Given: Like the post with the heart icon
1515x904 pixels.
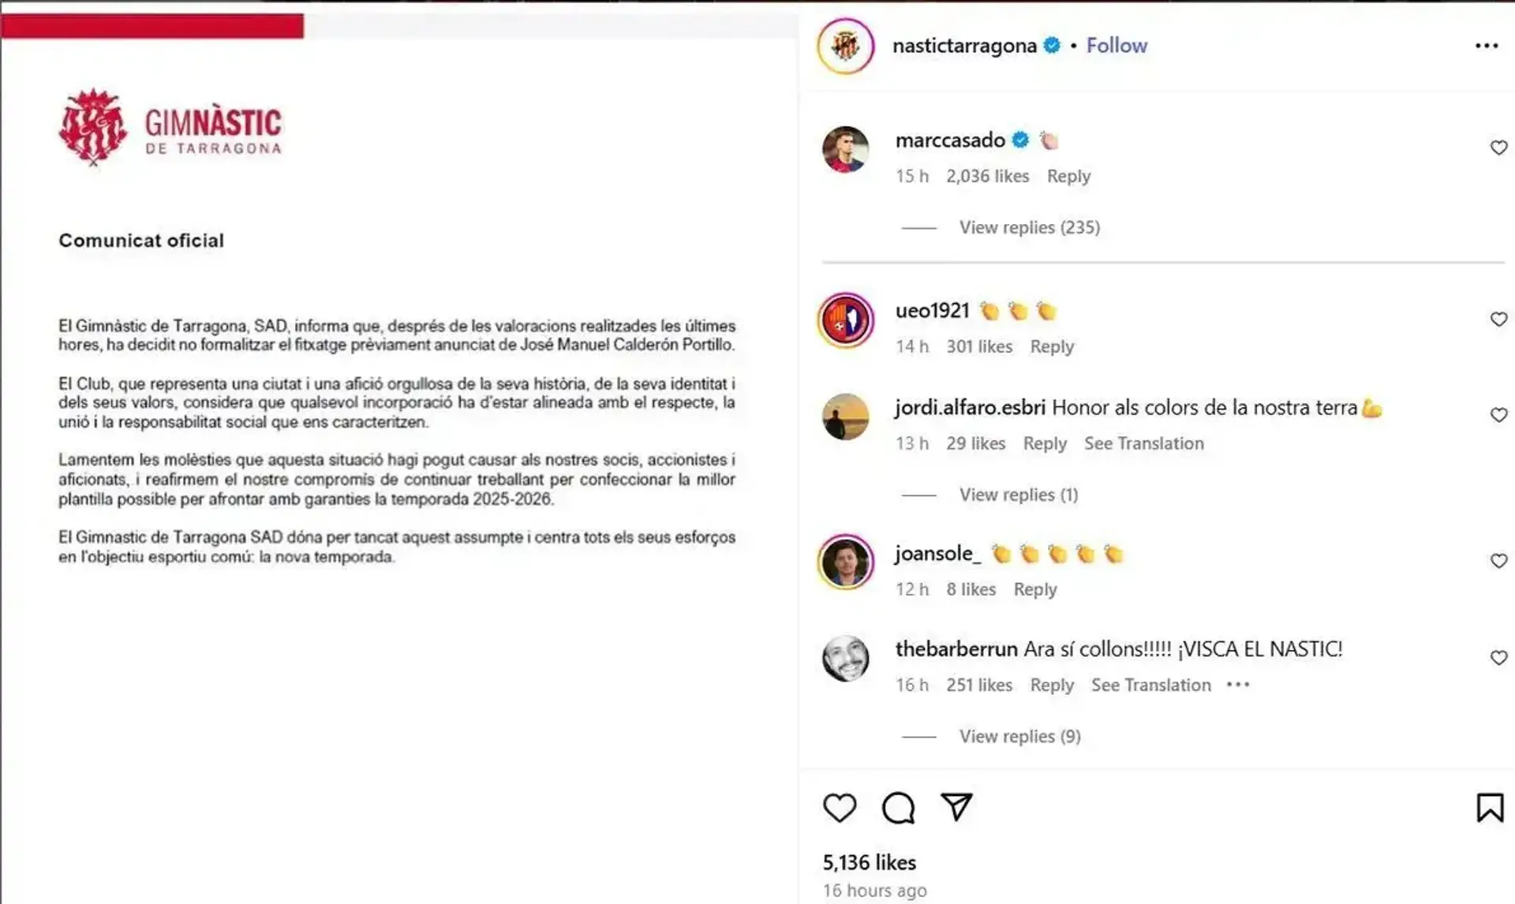Looking at the screenshot, I should point(840,808).
